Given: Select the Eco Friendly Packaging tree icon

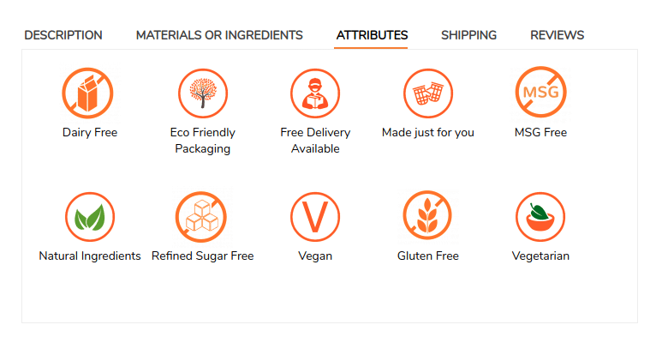Looking at the screenshot, I should 202,93.
